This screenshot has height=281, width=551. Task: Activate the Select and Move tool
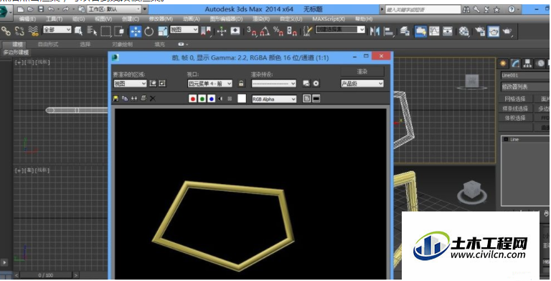pyautogui.click(x=136, y=32)
